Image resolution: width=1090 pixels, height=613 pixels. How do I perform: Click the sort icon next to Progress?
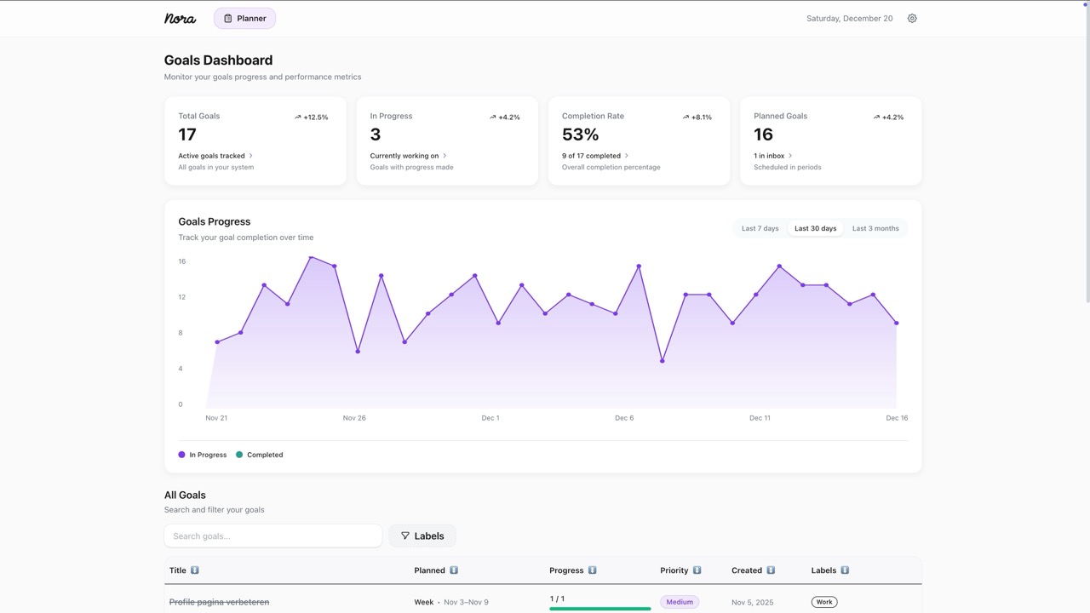click(593, 570)
